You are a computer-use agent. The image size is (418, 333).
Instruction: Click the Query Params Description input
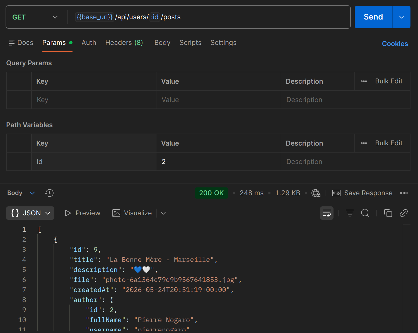pyautogui.click(x=345, y=100)
